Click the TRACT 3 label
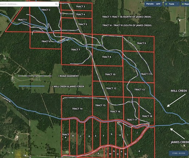189x158 pixels. click(80, 7)
